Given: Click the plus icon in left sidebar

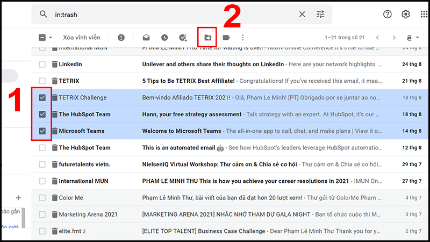Looking at the screenshot, I should point(18,198).
